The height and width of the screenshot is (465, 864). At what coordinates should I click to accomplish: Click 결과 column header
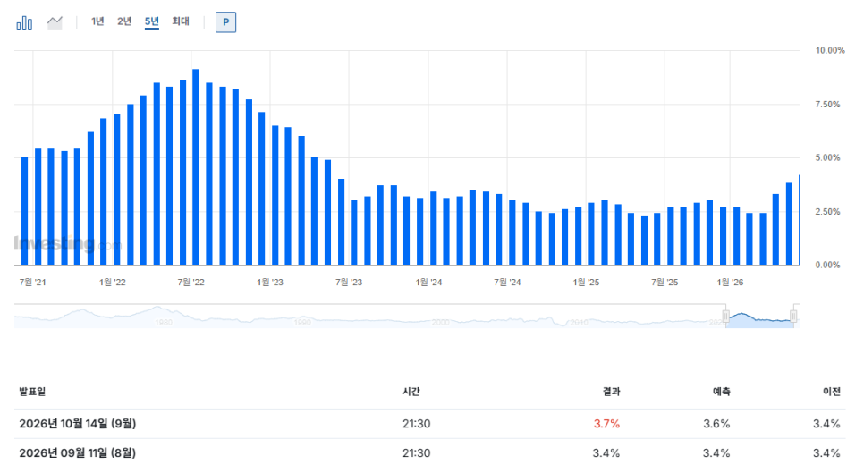(x=611, y=392)
